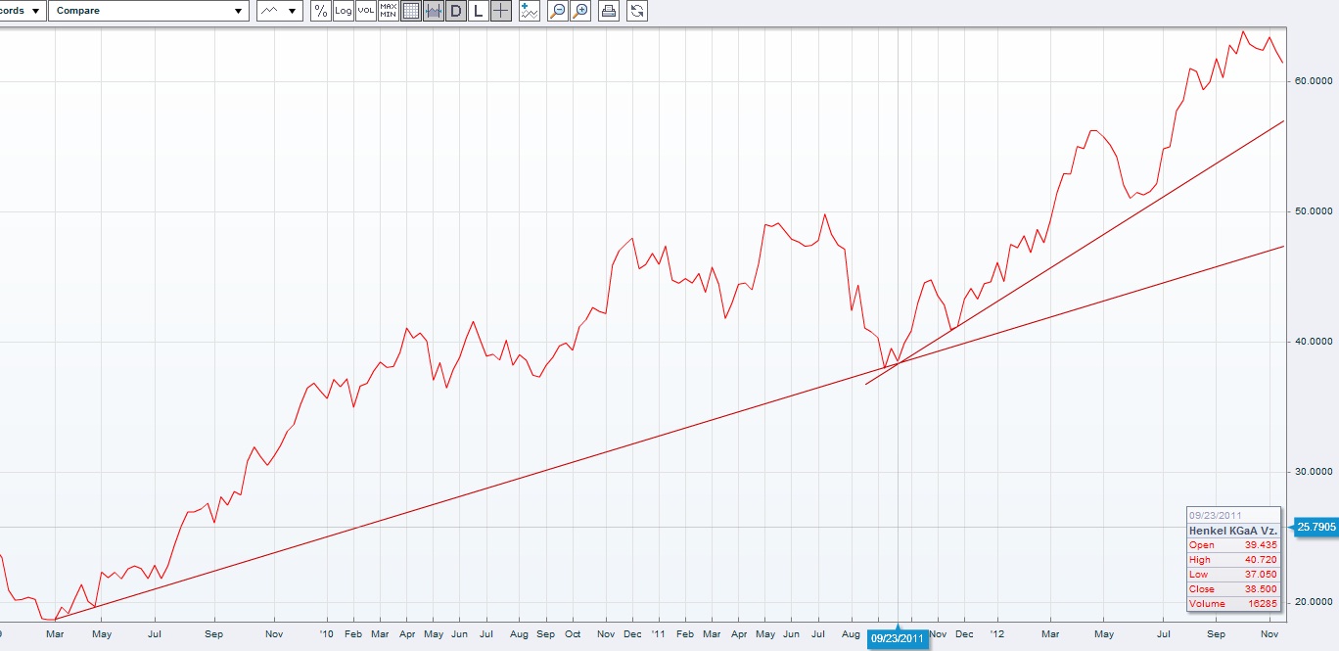Zoom in with the plus magnifier
Viewport: 1339px width, 651px height.
[580, 11]
